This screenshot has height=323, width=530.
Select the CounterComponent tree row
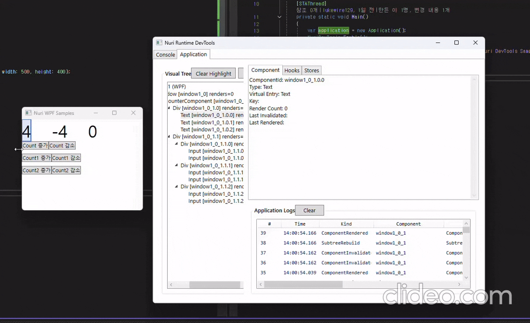(x=206, y=101)
